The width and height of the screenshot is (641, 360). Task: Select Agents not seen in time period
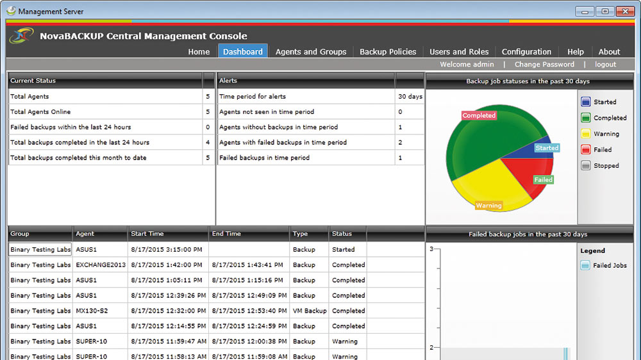[x=320, y=111]
